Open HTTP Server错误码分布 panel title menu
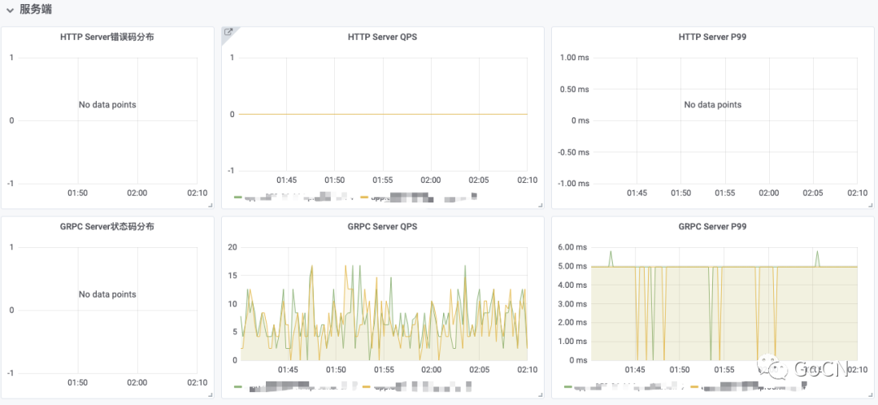 107,37
